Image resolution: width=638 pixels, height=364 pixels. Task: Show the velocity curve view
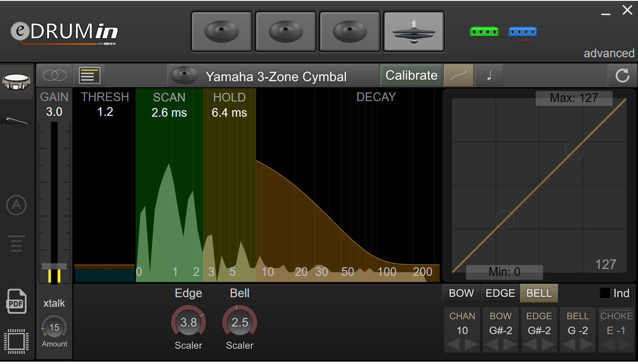(459, 75)
